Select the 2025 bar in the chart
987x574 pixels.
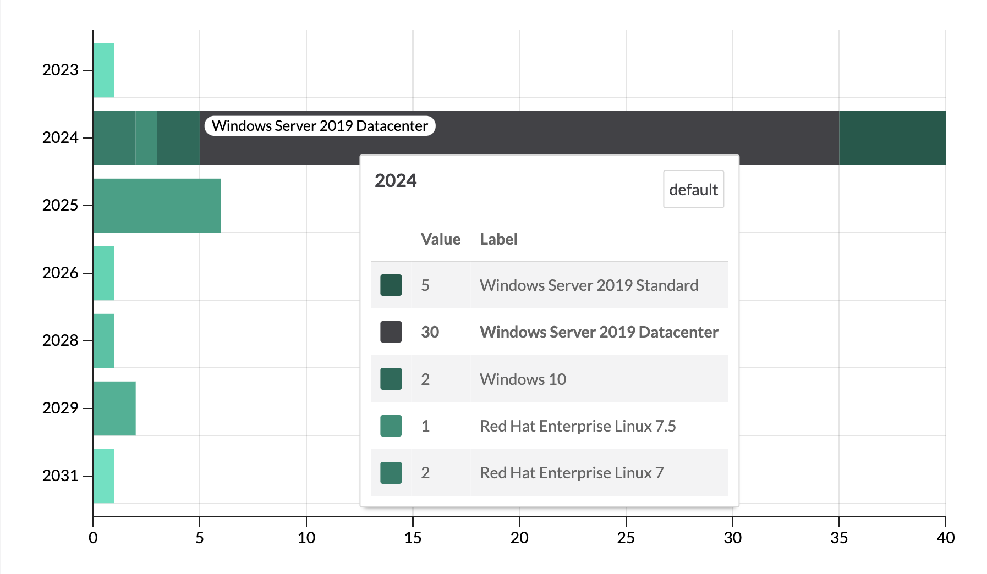tap(157, 206)
